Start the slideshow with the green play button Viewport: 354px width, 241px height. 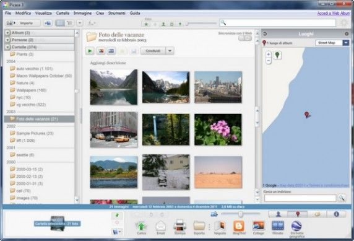[x=90, y=51]
